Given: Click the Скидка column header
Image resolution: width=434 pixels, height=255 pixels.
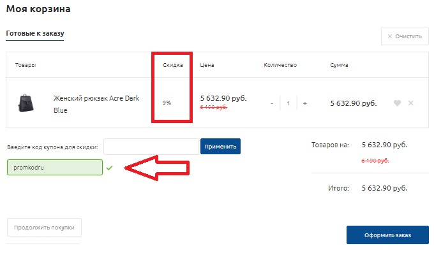Looking at the screenshot, I should [x=173, y=65].
